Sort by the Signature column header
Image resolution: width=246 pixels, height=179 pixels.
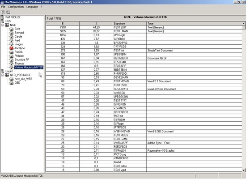coord(130,23)
